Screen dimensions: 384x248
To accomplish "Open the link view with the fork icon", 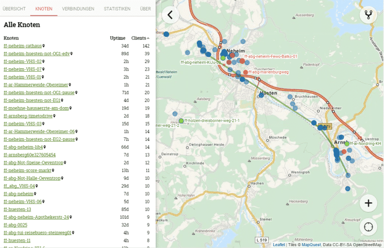I will (x=368, y=15).
